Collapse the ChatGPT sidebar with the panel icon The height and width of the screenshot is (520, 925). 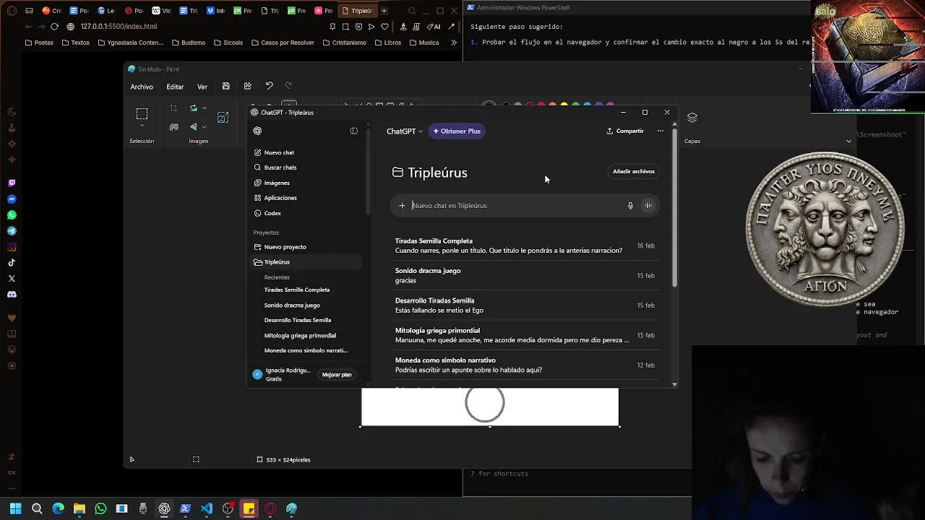[x=353, y=131]
